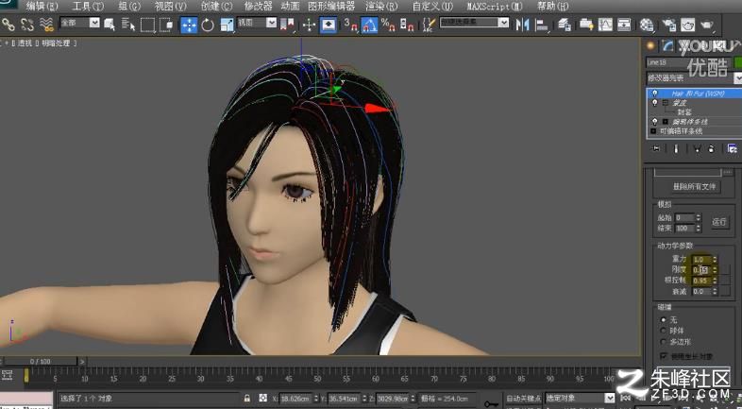Toggle the 使用生长对象 checkbox
Image resolution: width=742 pixels, height=409 pixels.
(663, 355)
